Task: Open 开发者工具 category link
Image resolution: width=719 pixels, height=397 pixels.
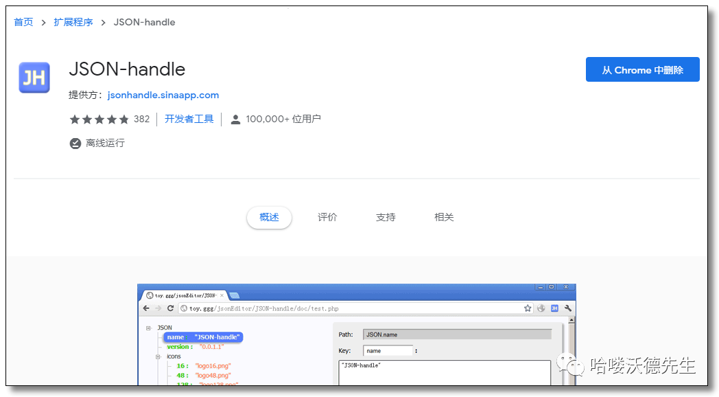Action: point(189,119)
